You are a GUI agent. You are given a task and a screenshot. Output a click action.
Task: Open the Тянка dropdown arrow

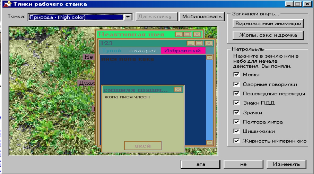coord(128,17)
